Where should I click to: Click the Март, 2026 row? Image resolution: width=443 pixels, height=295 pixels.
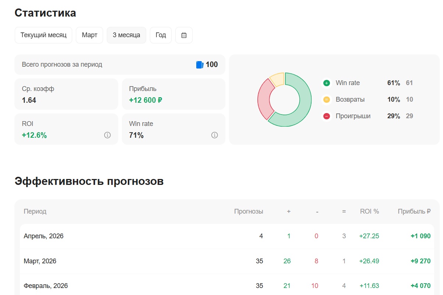click(227, 261)
